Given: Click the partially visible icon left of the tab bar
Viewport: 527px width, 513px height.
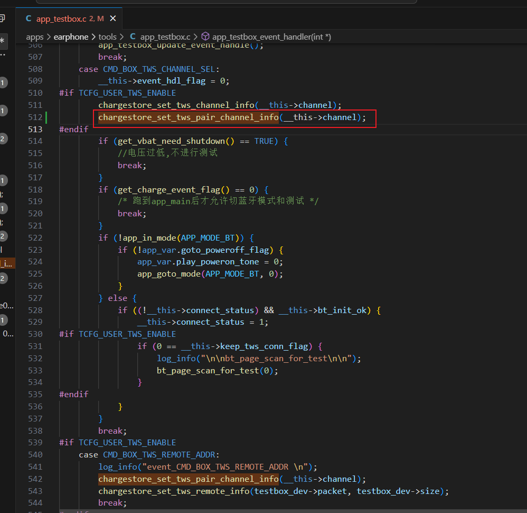Looking at the screenshot, I should 2,18.
